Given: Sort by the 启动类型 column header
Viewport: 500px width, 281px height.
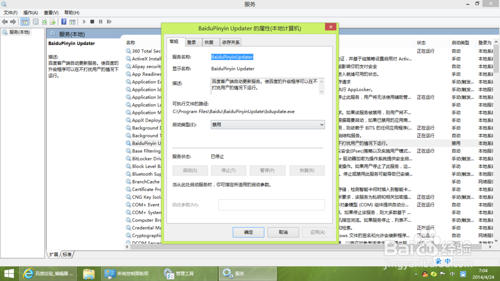Looking at the screenshot, I should coord(460,42).
